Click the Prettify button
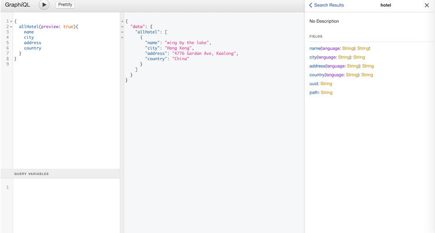Screen dimensions: 435x233 click(65, 5)
